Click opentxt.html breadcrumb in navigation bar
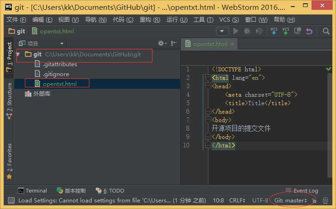The height and width of the screenshot is (209, 336). coord(53,31)
